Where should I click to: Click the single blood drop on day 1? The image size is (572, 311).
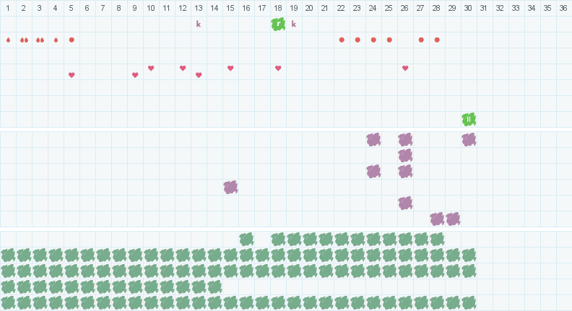tap(8, 40)
